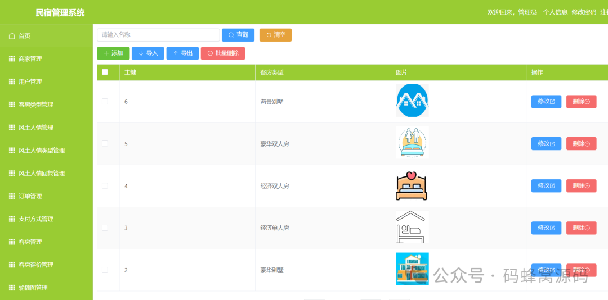Viewport: 608px width, 300px height.
Task: Open 订单管理 menu item
Action: 46,196
